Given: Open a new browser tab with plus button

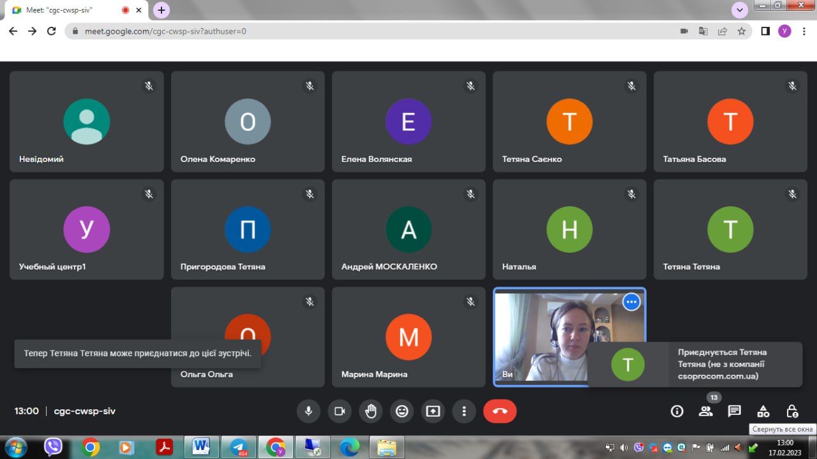Looking at the screenshot, I should [x=161, y=10].
